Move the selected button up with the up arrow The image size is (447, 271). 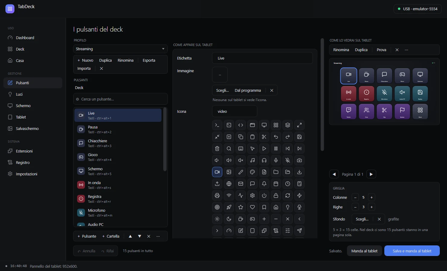[x=130, y=236]
